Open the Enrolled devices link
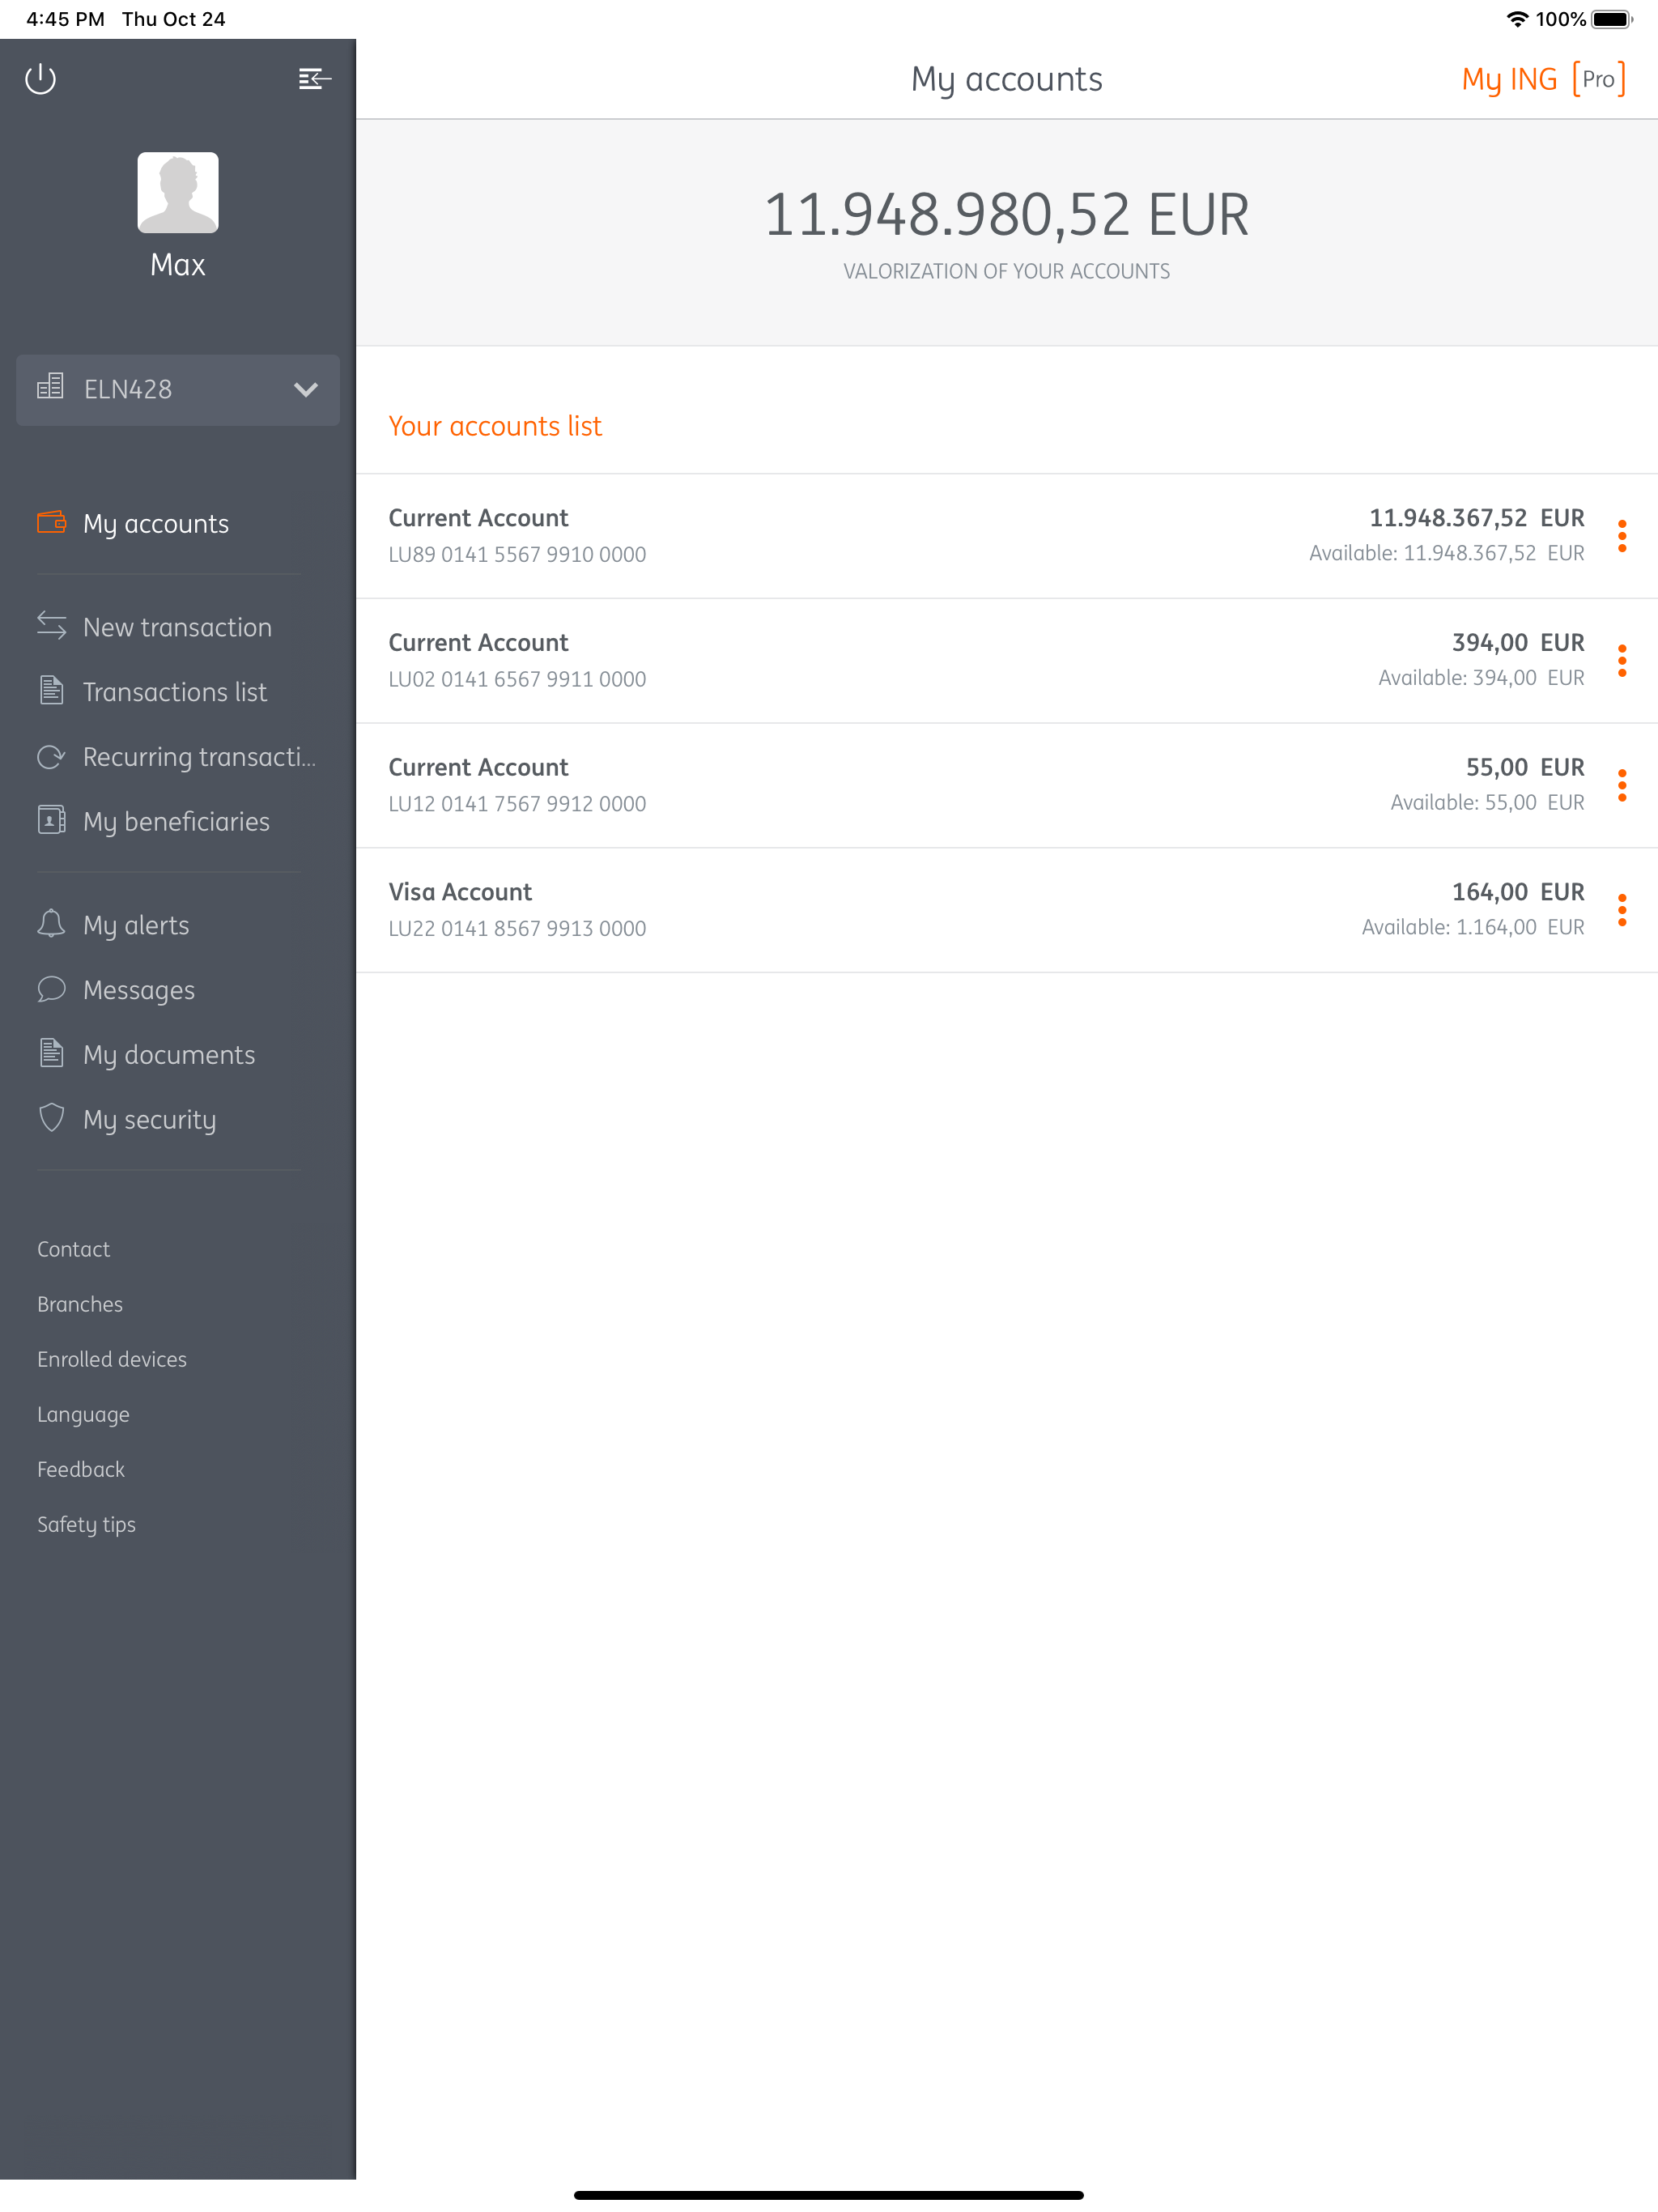The width and height of the screenshot is (1658, 2212). pyautogui.click(x=112, y=1358)
